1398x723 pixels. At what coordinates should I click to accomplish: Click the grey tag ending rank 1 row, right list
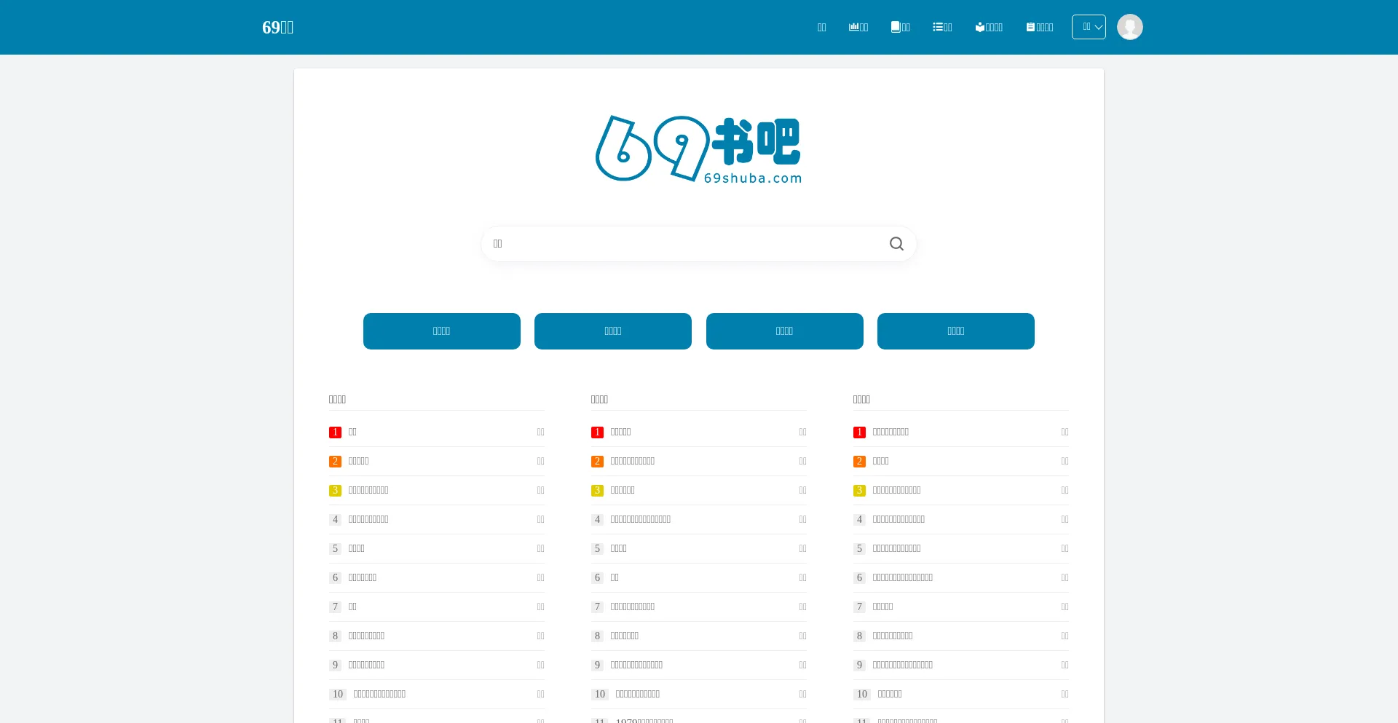point(1065,432)
